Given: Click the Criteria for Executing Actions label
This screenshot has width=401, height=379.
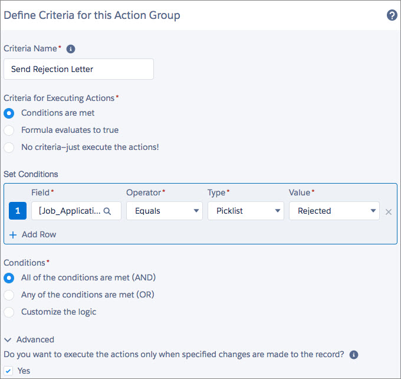Looking at the screenshot, I should [x=59, y=98].
